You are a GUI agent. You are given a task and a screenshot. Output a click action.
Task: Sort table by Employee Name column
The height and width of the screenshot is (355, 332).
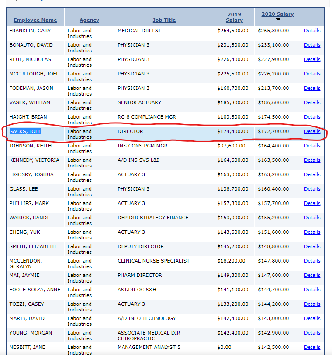click(x=35, y=20)
